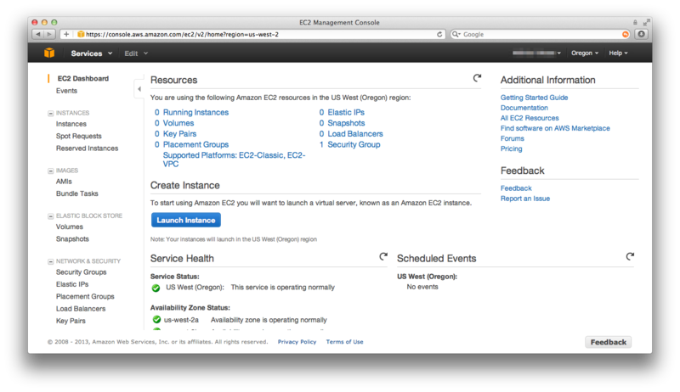Viewport: 680px width, 392px height.
Task: Collapse the INSTANCES section
Action: pyautogui.click(x=51, y=114)
